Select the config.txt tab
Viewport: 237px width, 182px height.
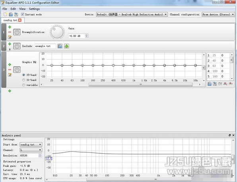10,20
